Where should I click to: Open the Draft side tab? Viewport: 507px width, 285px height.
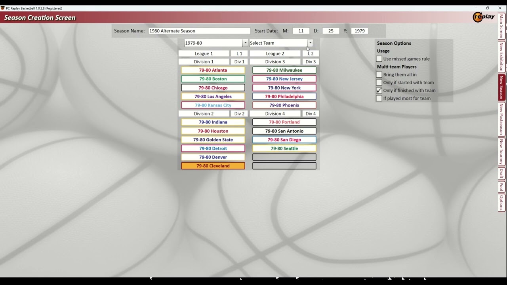(x=501, y=173)
